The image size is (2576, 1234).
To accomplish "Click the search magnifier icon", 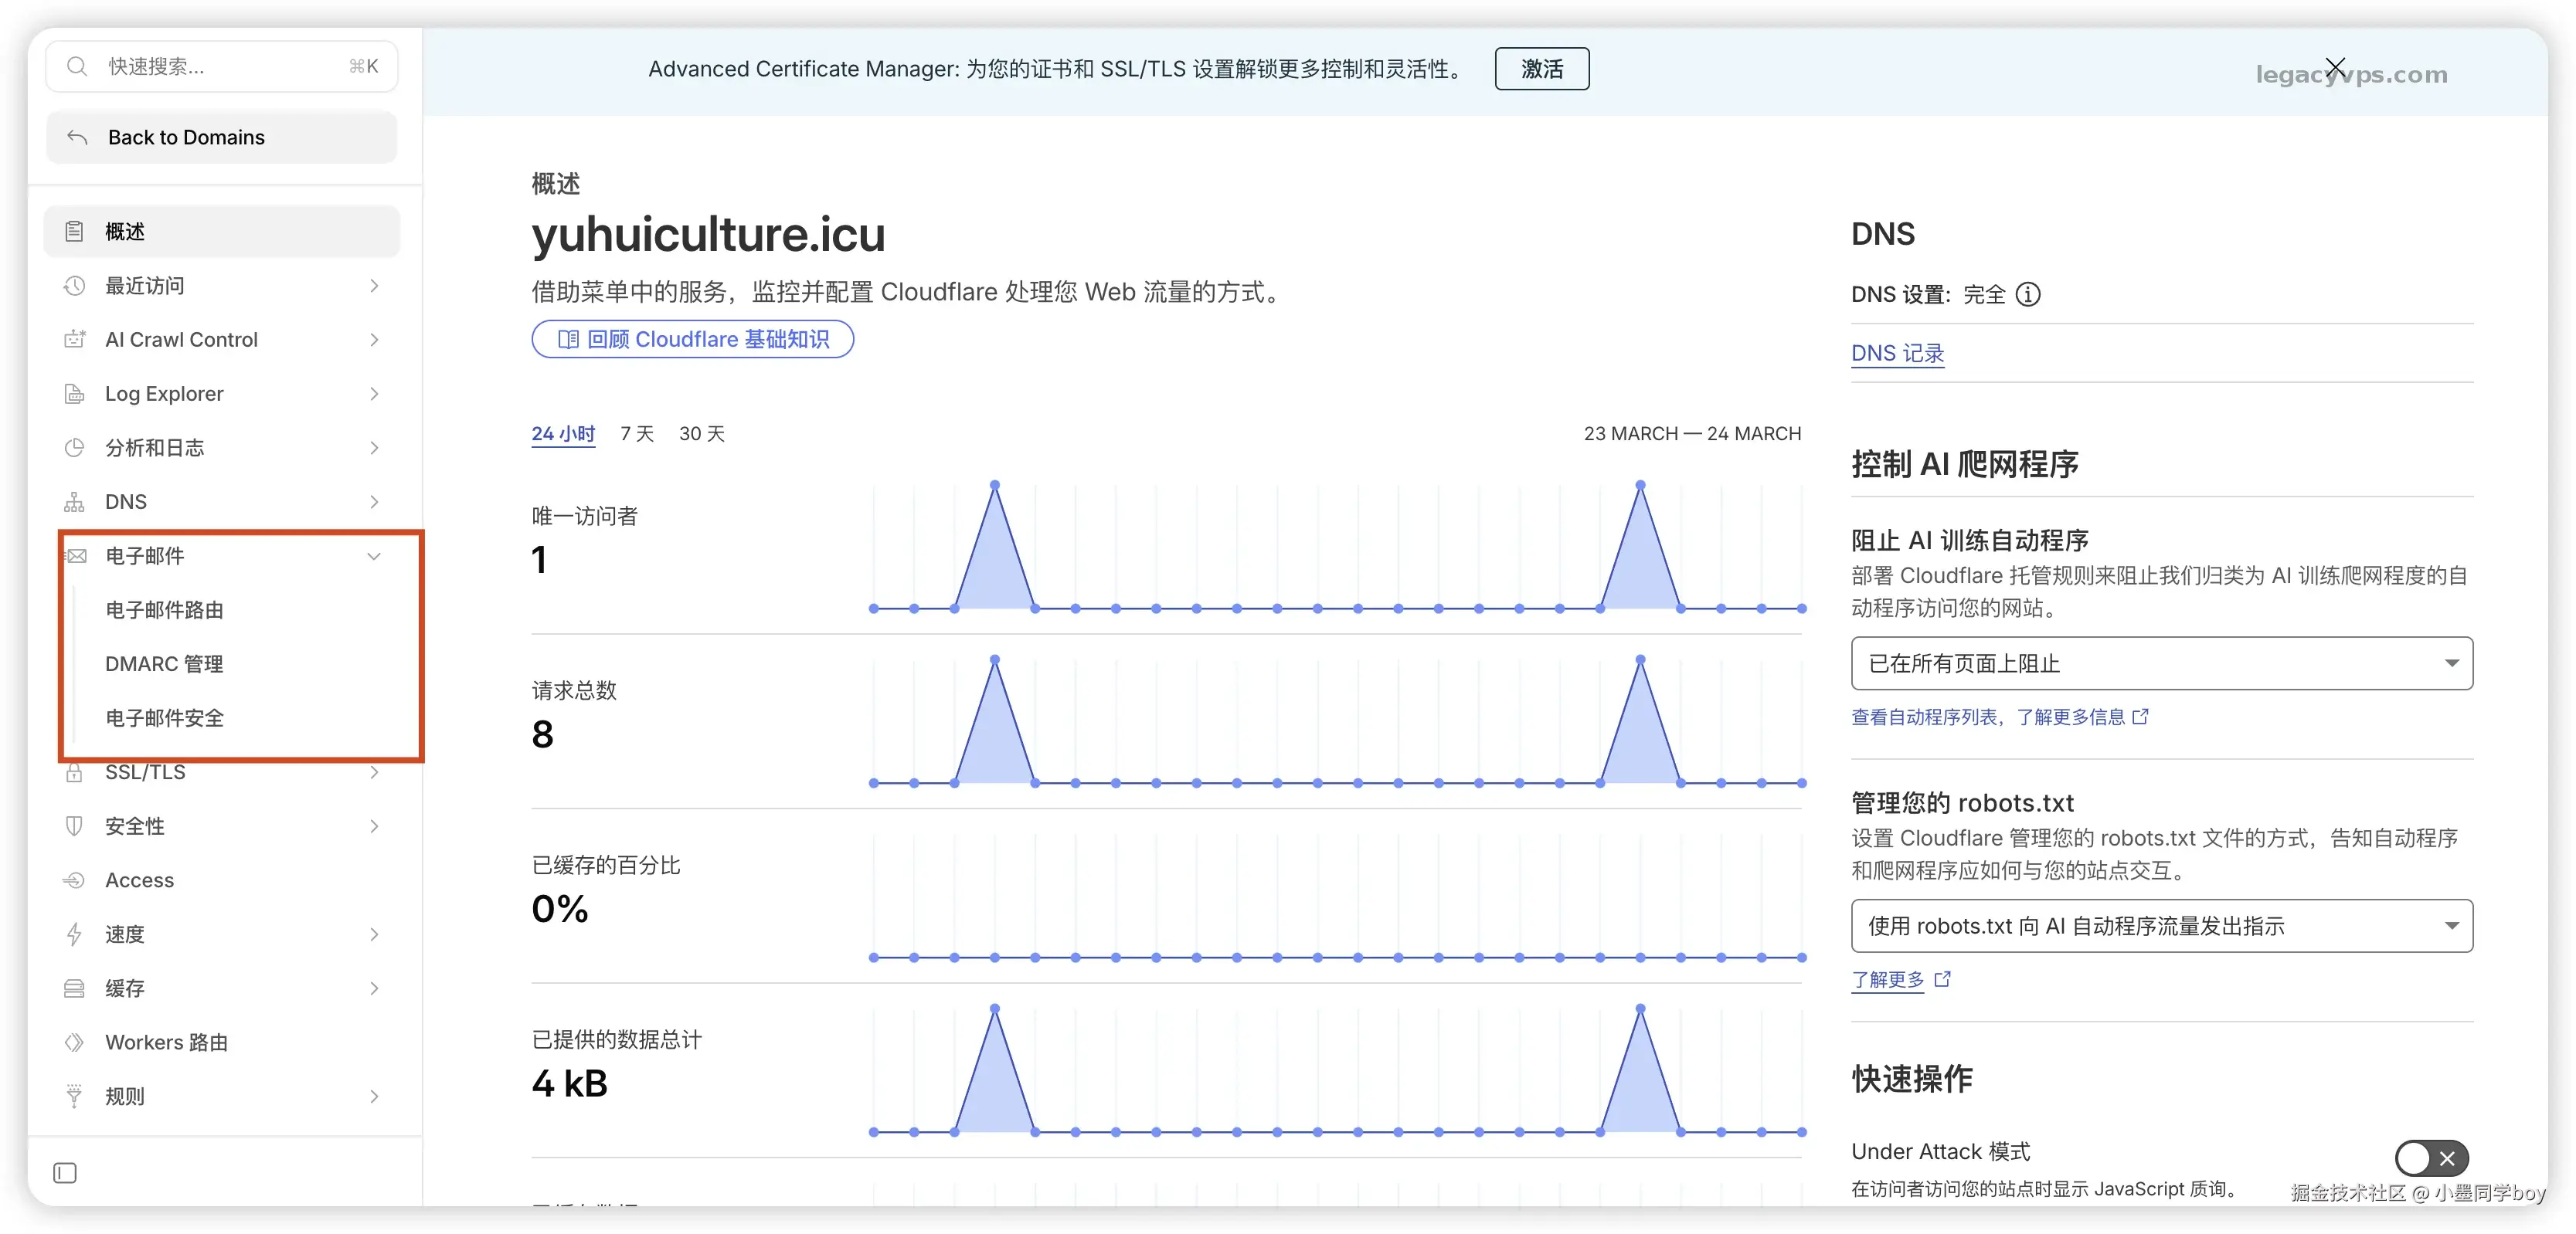I will [x=77, y=66].
